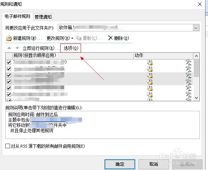Click move-to-folder action icon in fourth rule row
208x170 pixels.
(150, 82)
